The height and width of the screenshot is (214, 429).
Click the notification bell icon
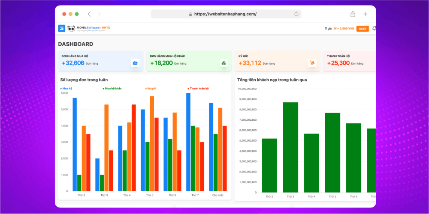pos(374,29)
